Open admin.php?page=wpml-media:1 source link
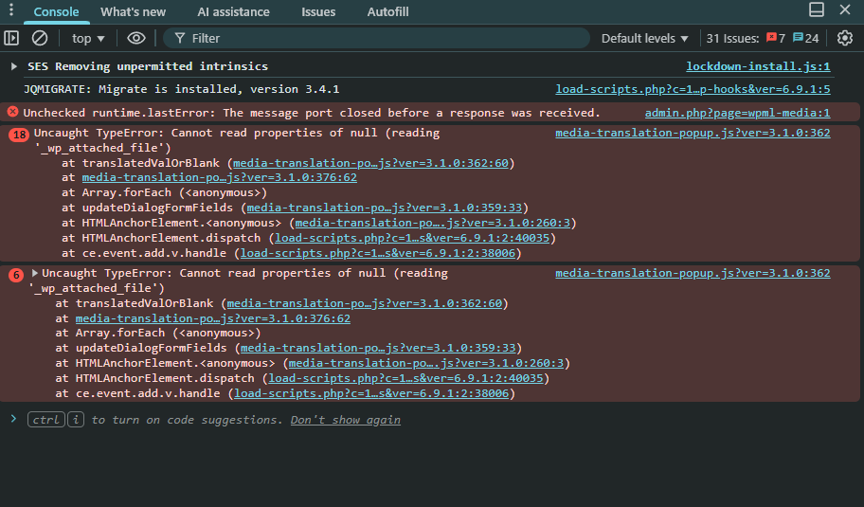Viewport: 864px width, 507px height. pos(737,113)
